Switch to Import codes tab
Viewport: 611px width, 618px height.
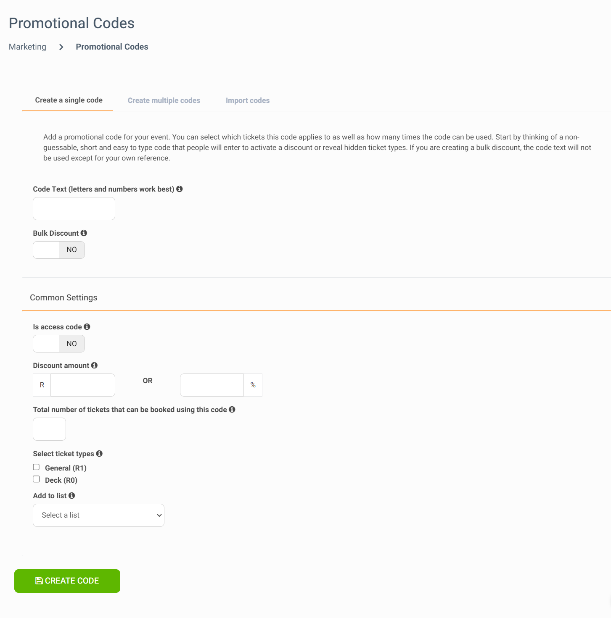coord(248,100)
